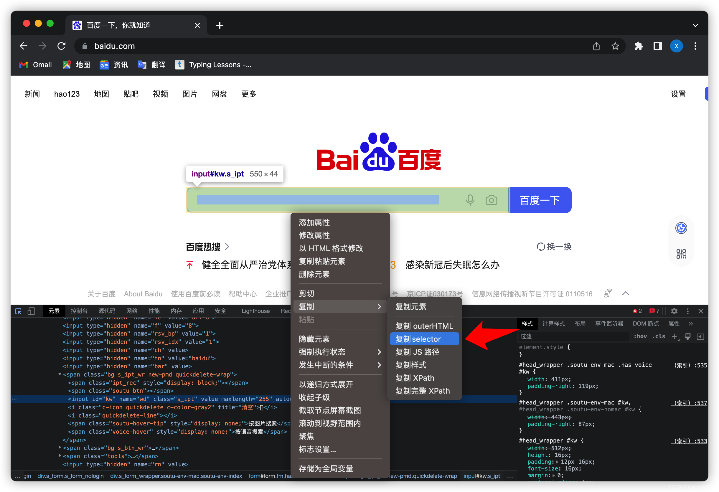
Task: Open Chrome's three-dot menu
Action: 695,46
